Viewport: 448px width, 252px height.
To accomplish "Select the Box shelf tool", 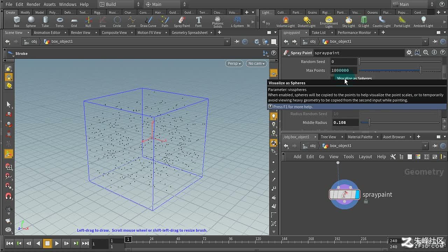I will point(16,22).
